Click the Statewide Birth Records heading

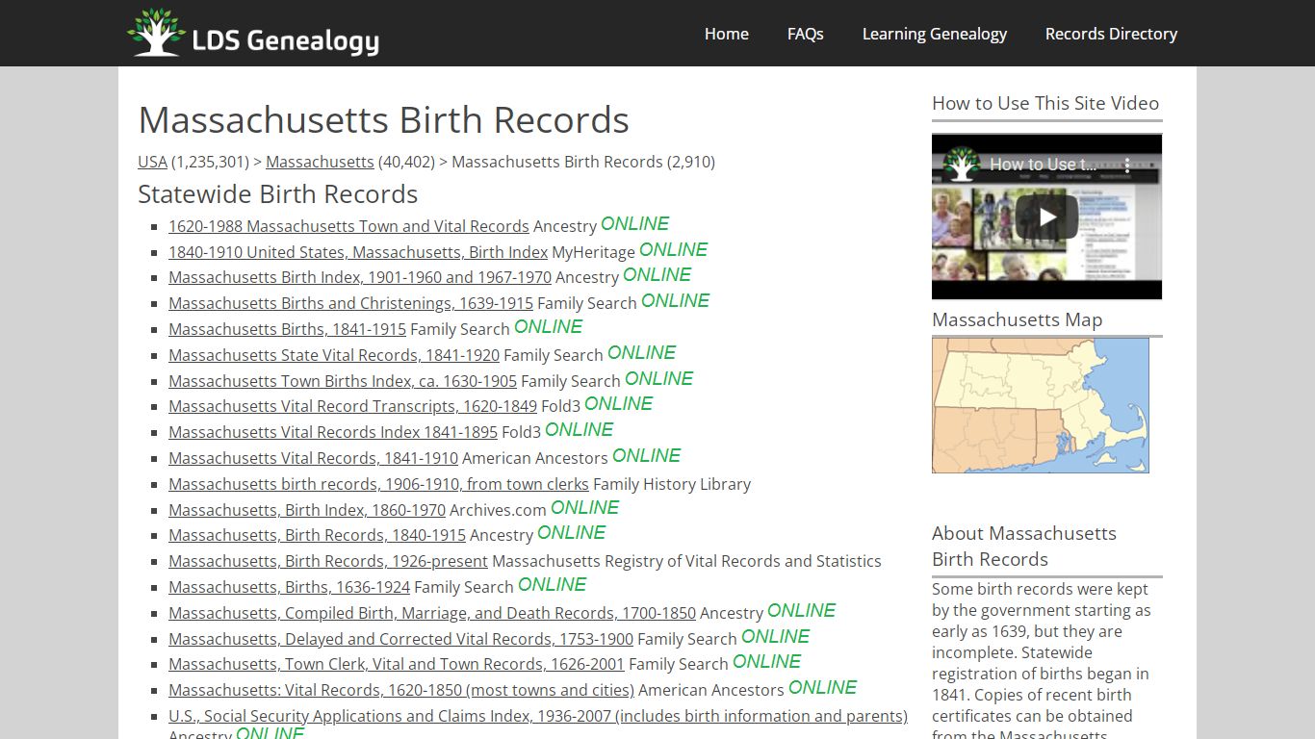tap(277, 194)
